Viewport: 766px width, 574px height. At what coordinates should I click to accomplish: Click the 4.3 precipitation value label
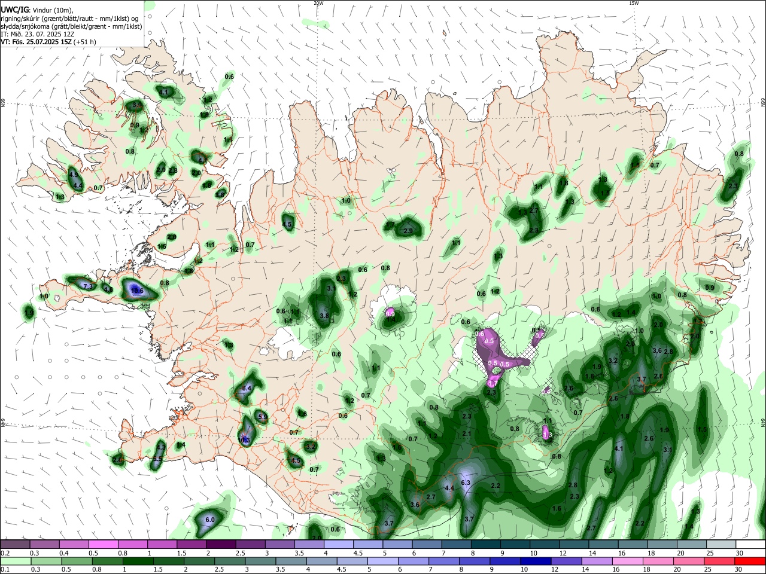(160, 447)
